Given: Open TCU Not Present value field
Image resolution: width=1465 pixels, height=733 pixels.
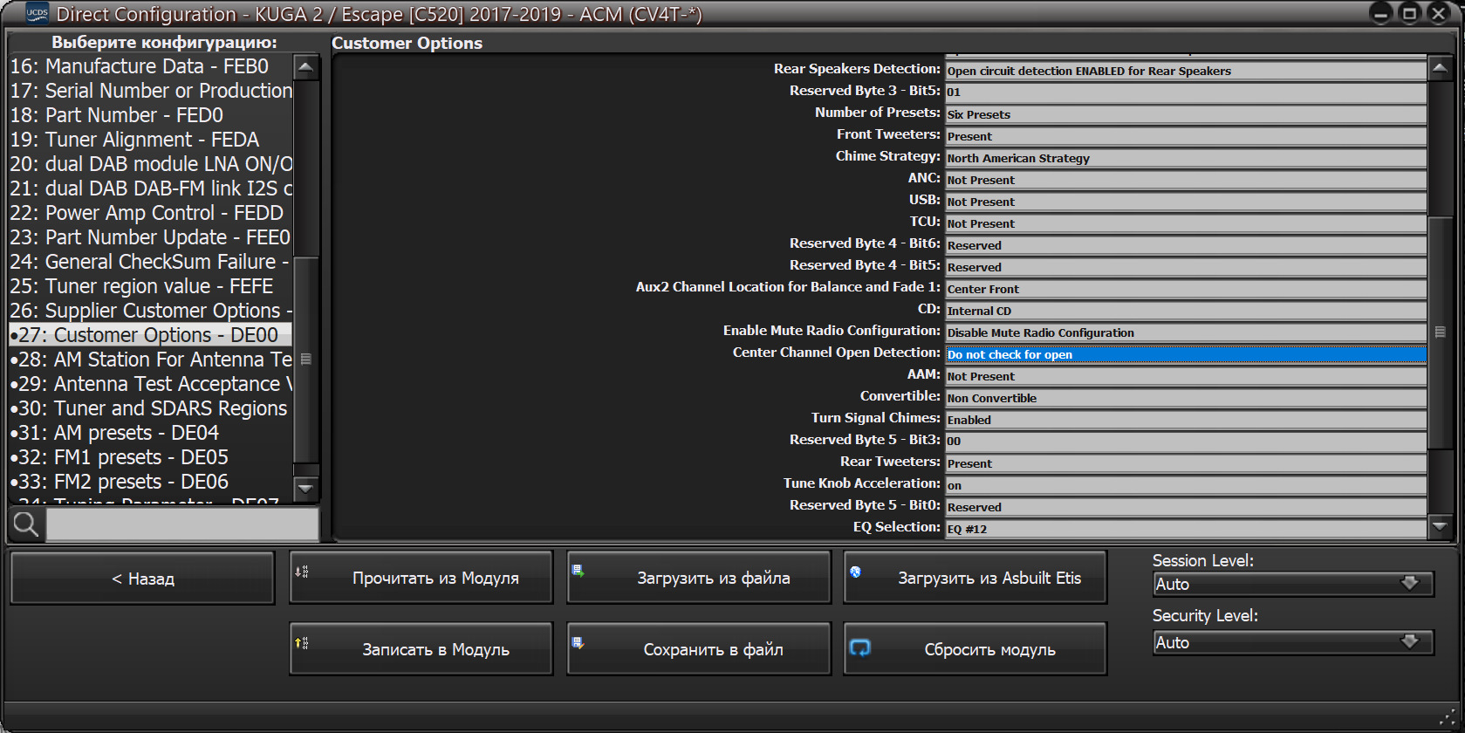Looking at the screenshot, I should (x=1186, y=223).
